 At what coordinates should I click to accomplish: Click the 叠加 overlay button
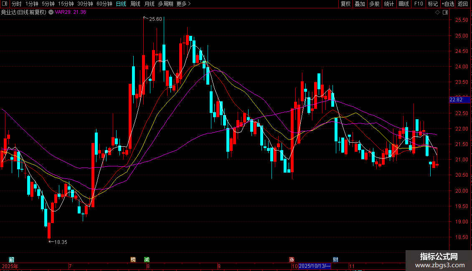pyautogui.click(x=360, y=4)
